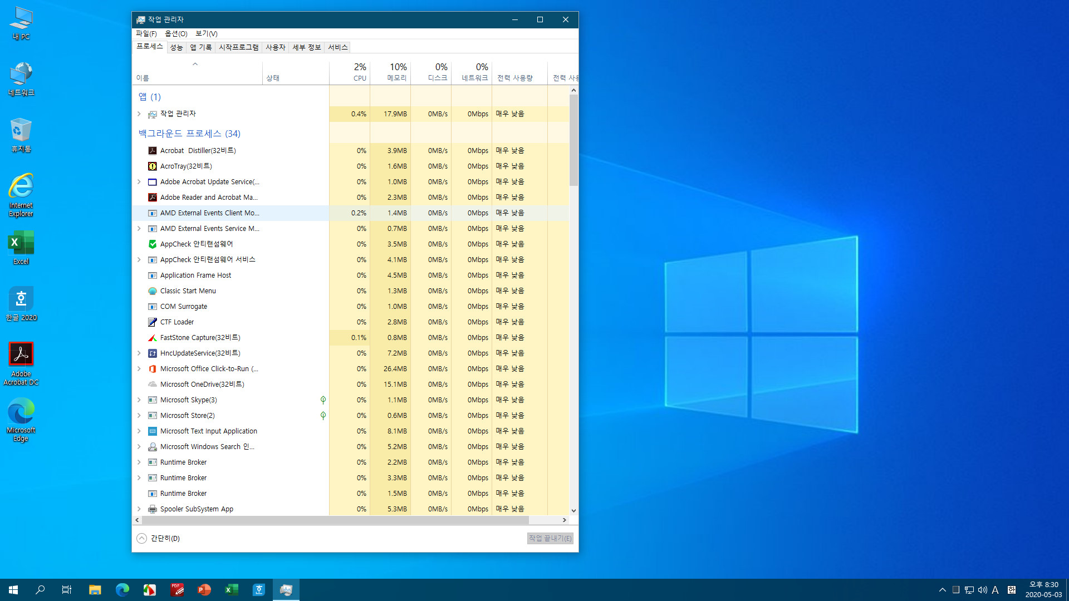Open PowerPoint from the taskbar
The width and height of the screenshot is (1069, 601).
204,590
